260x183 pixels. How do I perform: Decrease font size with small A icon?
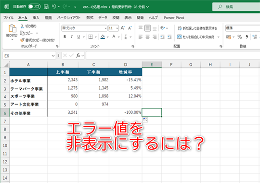(x=130, y=28)
